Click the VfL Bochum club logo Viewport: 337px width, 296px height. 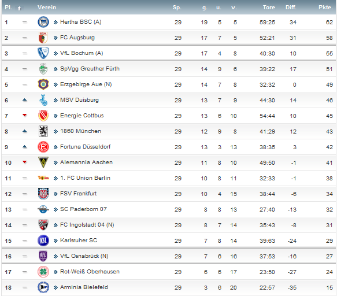pos(43,53)
